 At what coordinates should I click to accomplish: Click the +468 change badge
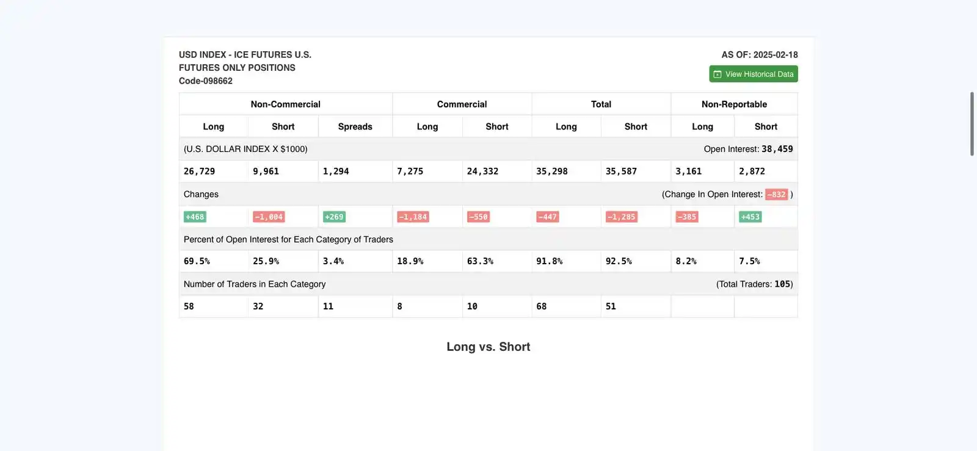195,217
